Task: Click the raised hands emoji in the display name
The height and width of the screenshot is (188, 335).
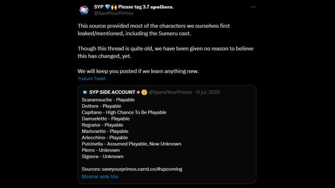Action: [114, 7]
